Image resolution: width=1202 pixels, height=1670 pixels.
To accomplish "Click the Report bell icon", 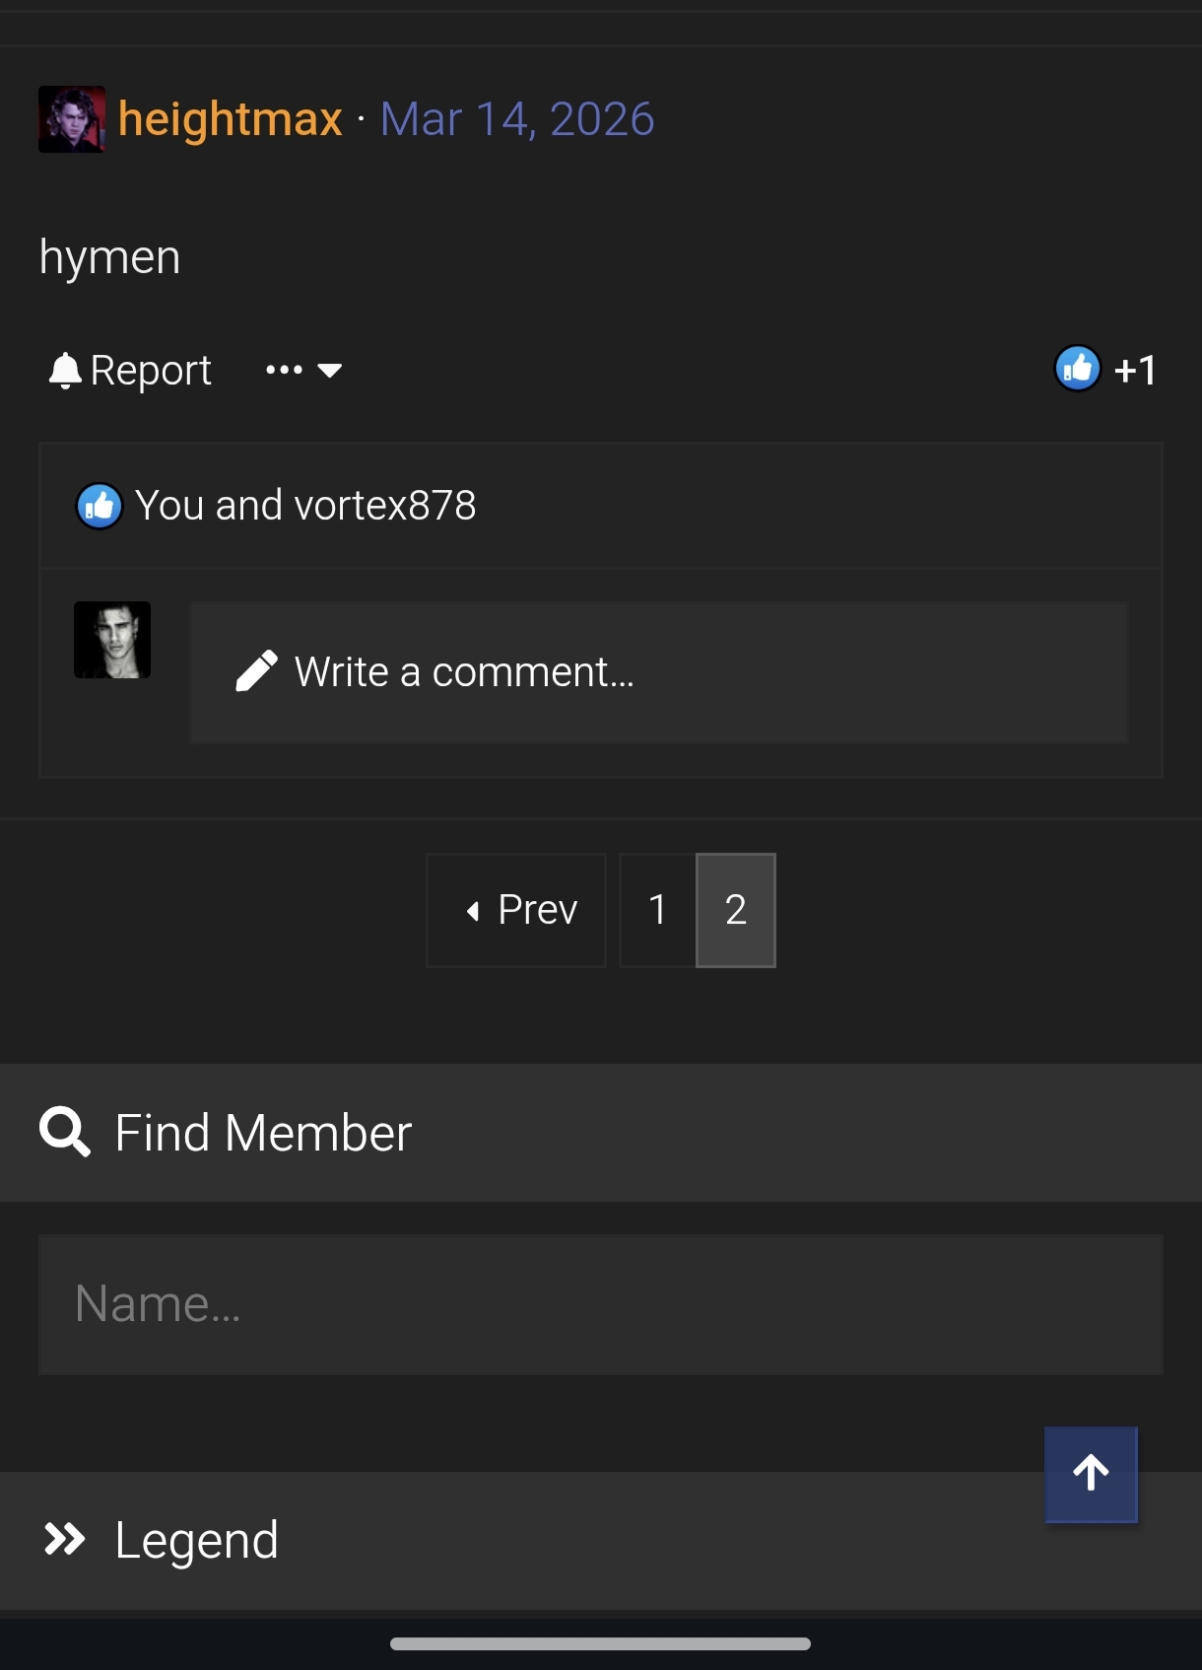I will coord(65,371).
